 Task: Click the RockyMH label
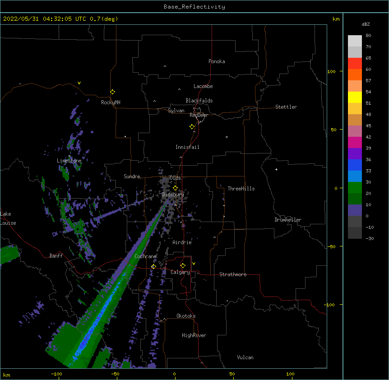coord(111,102)
